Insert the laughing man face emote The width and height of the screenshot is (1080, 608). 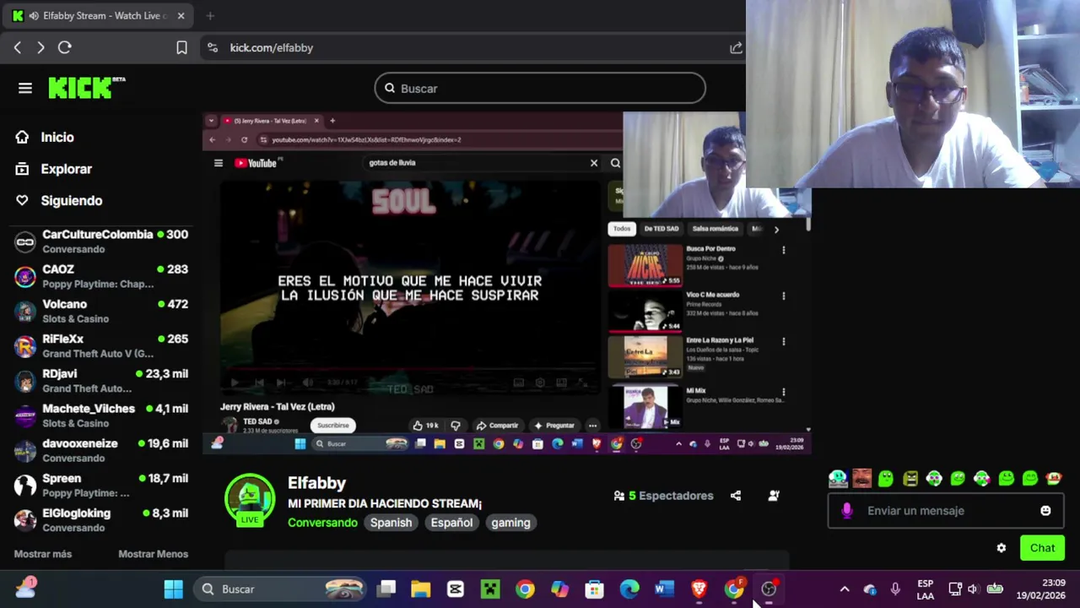[x=861, y=478]
